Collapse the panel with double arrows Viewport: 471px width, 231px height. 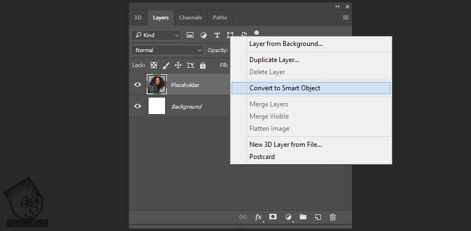337,7
